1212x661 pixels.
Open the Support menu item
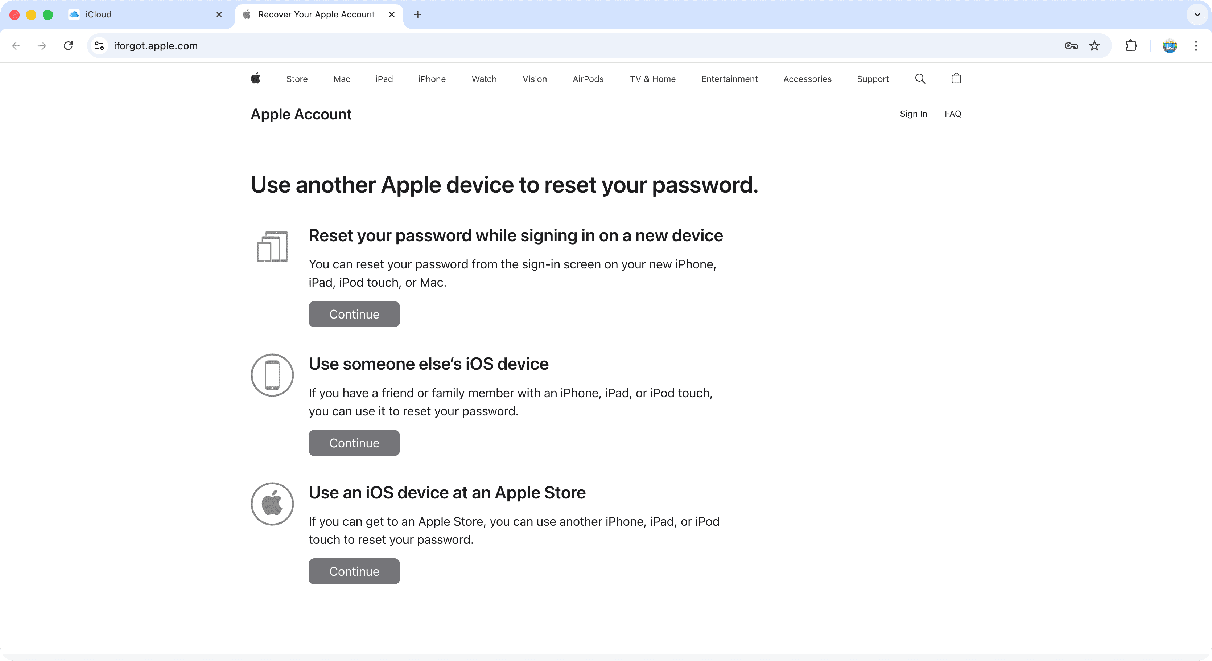pyautogui.click(x=872, y=79)
